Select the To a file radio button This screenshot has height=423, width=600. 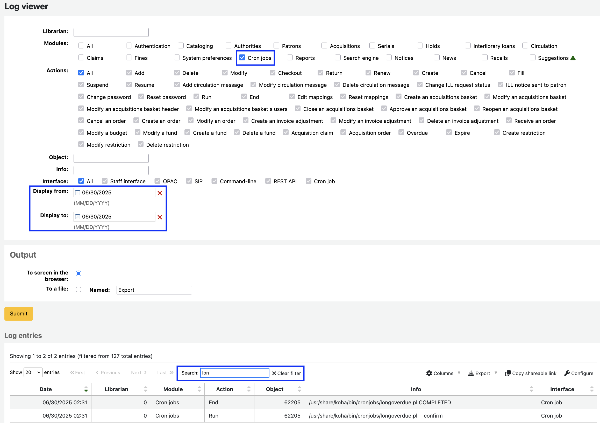[x=78, y=290]
